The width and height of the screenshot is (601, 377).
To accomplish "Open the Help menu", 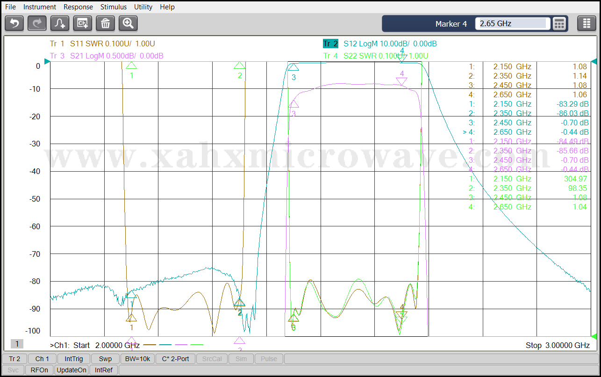I will tap(167, 7).
